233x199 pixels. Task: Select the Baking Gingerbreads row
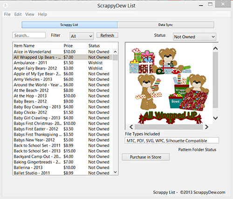62,162
